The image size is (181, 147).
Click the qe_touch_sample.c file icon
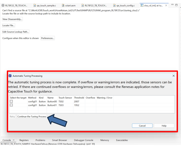35,5
